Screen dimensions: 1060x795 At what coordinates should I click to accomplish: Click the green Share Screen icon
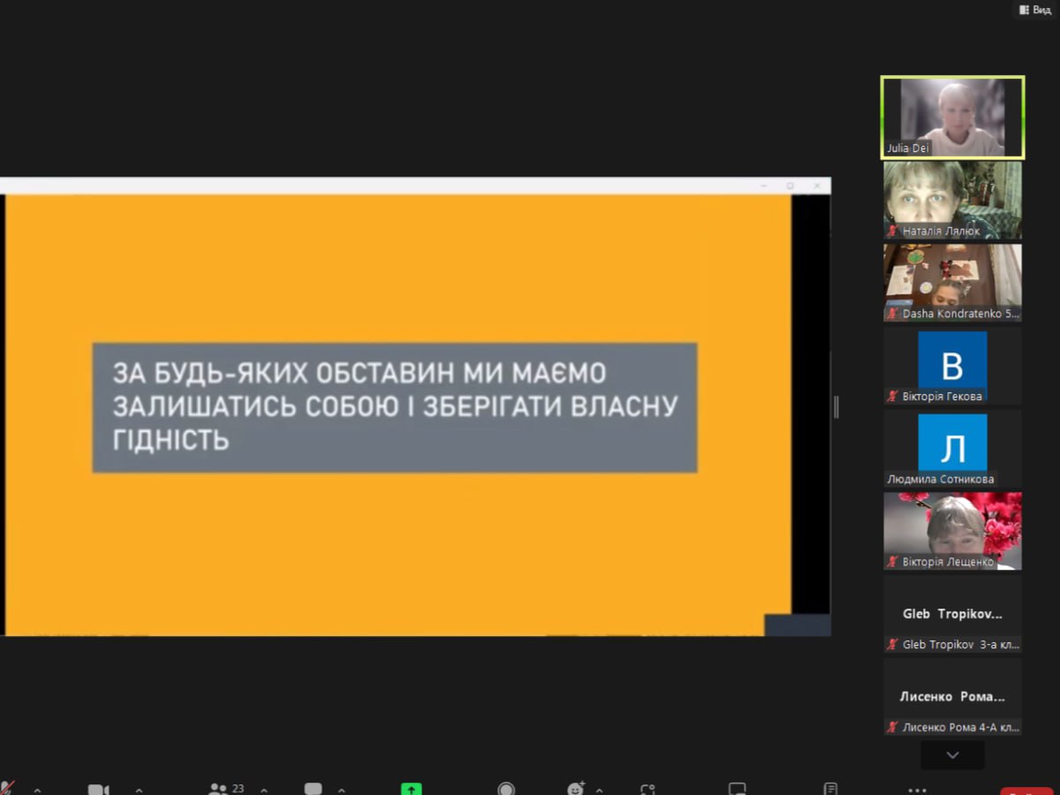[411, 789]
